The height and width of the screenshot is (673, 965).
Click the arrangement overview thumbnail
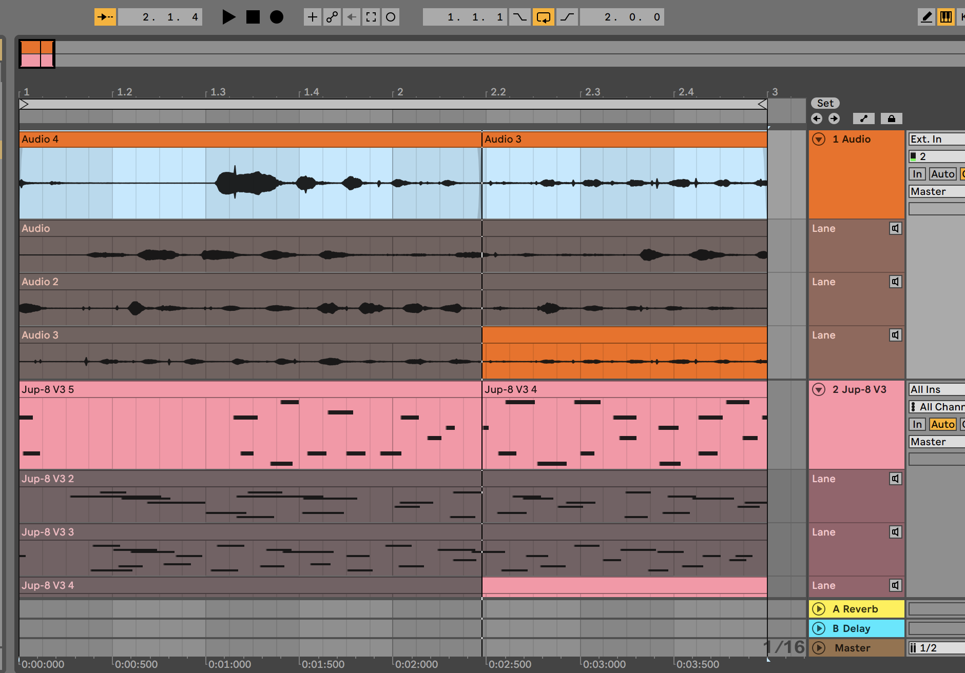click(37, 54)
